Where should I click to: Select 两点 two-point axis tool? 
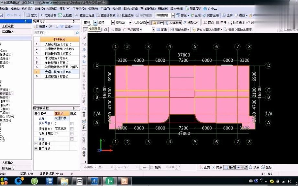(x=209, y=23)
